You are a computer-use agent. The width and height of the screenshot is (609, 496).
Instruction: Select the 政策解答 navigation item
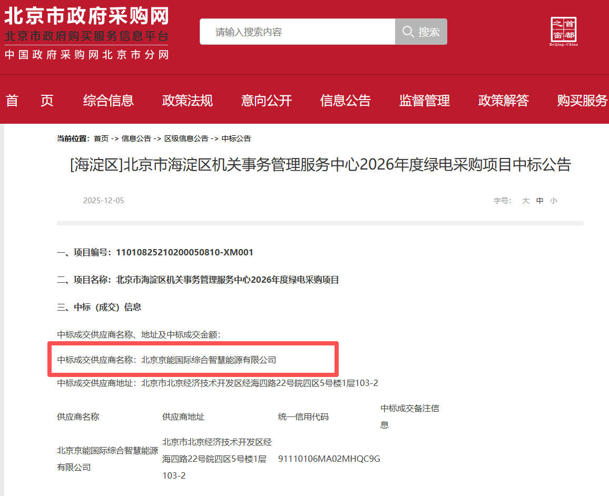(504, 101)
